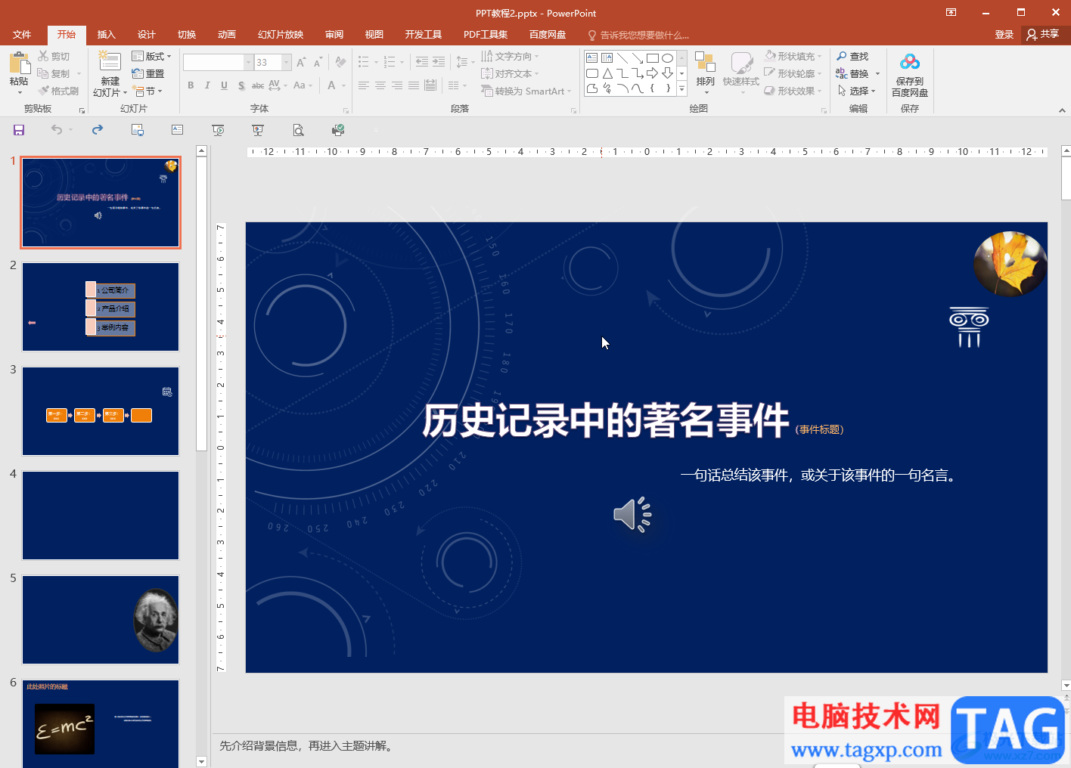Switch to the Design (设计) tab
This screenshot has height=768, width=1071.
tap(147, 35)
